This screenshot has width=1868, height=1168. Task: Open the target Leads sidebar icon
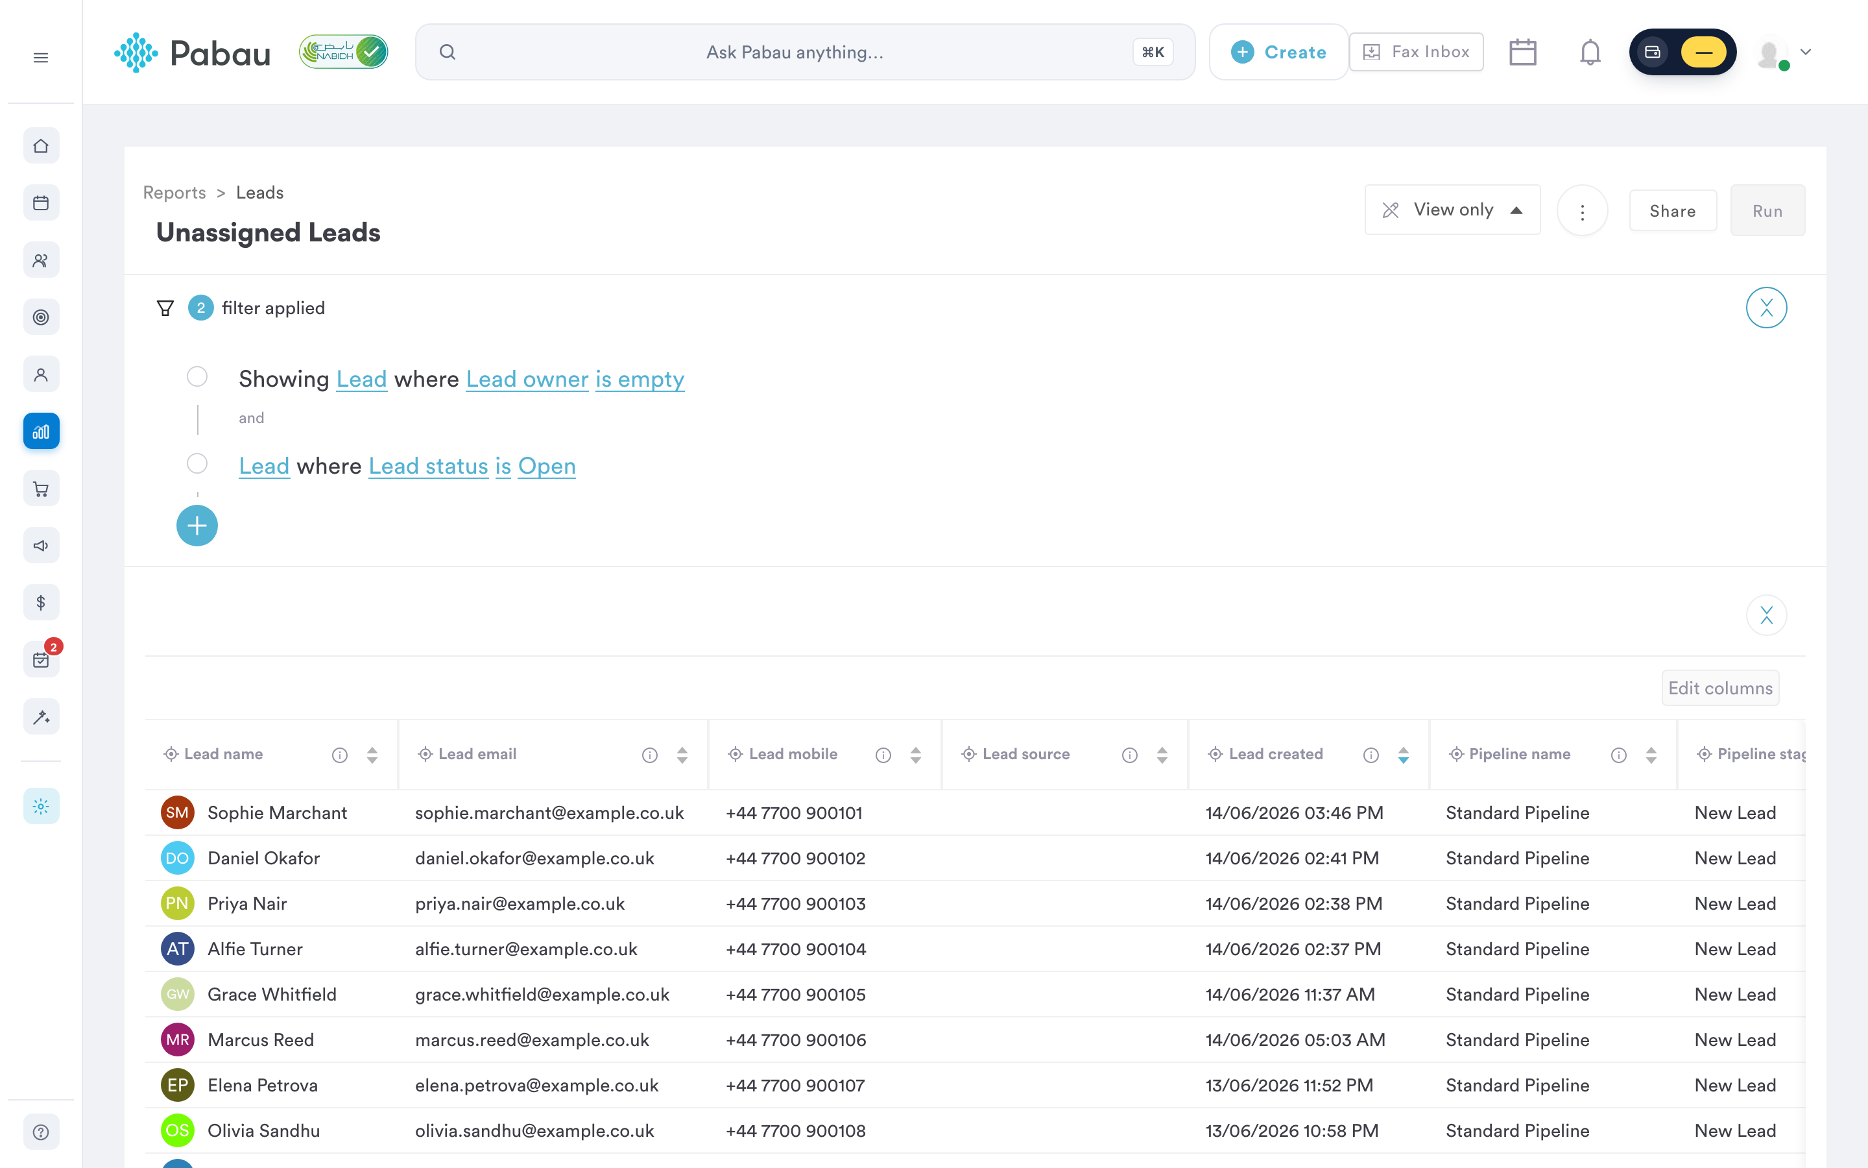click(41, 317)
